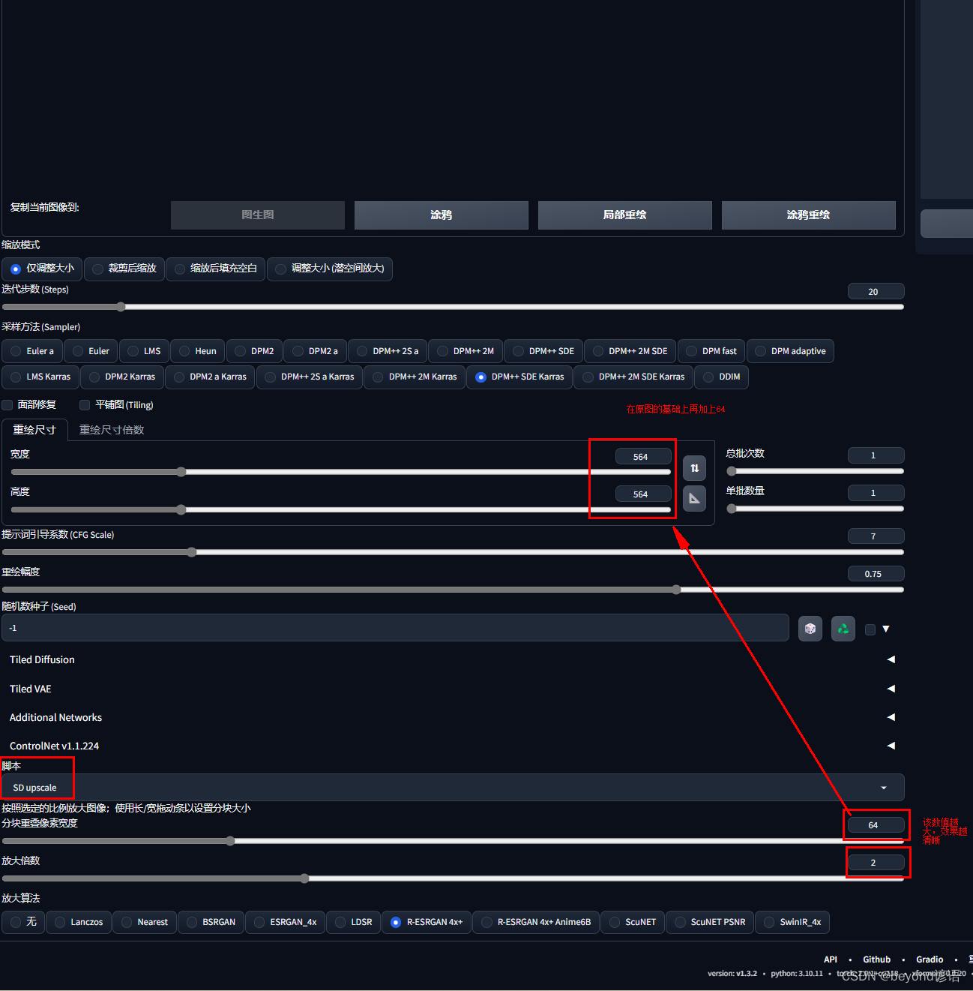Click the 高度 height slider
This screenshot has height=991, width=973.
tap(341, 509)
